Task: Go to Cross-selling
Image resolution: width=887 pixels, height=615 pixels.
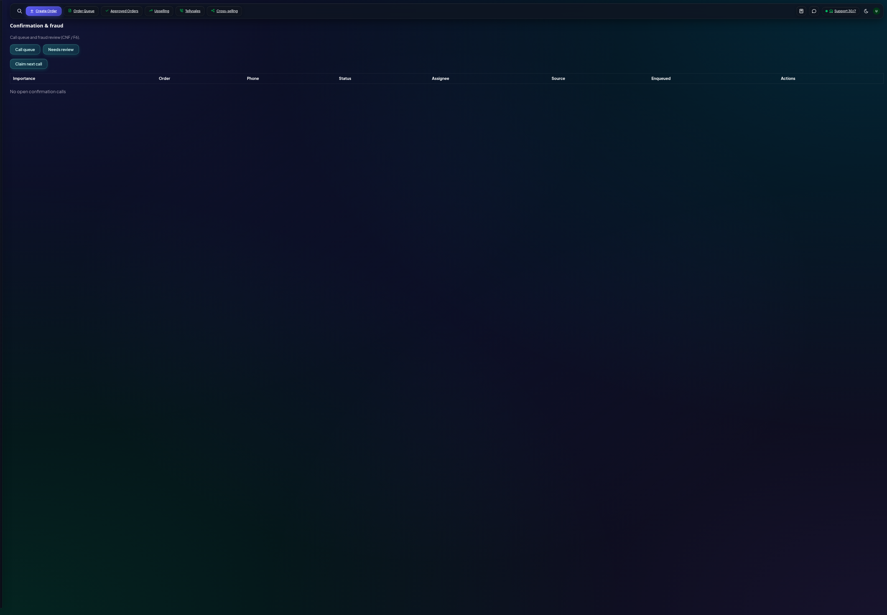Action: click(225, 11)
